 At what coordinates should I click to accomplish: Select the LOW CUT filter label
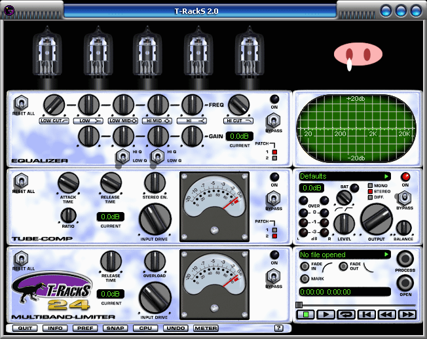click(54, 121)
